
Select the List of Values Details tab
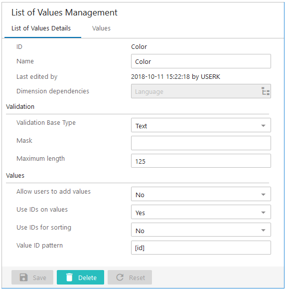41,28
